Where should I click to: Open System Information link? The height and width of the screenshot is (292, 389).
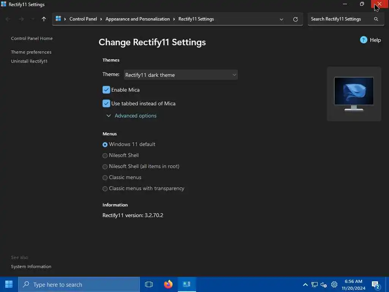point(31,267)
